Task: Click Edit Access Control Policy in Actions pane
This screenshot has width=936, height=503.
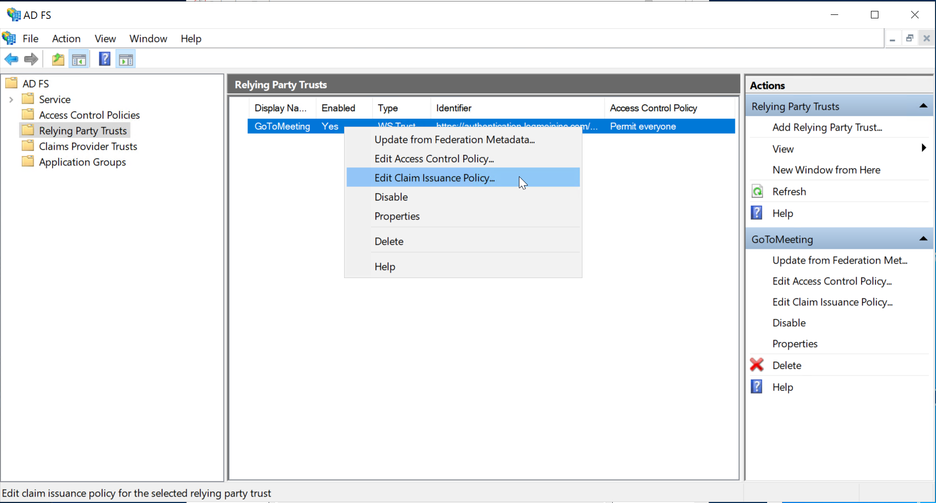Action: tap(832, 282)
